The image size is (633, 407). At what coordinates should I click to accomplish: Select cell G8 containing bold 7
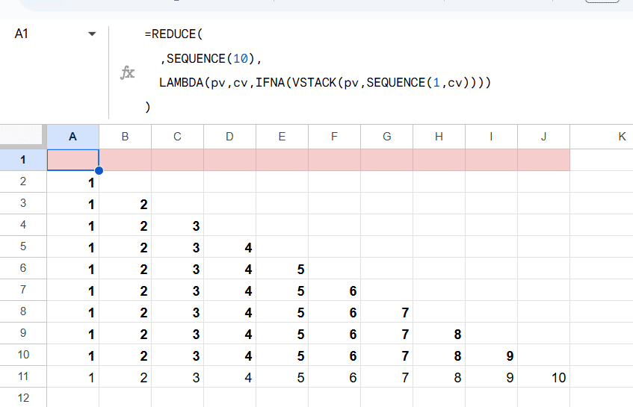[386, 312]
